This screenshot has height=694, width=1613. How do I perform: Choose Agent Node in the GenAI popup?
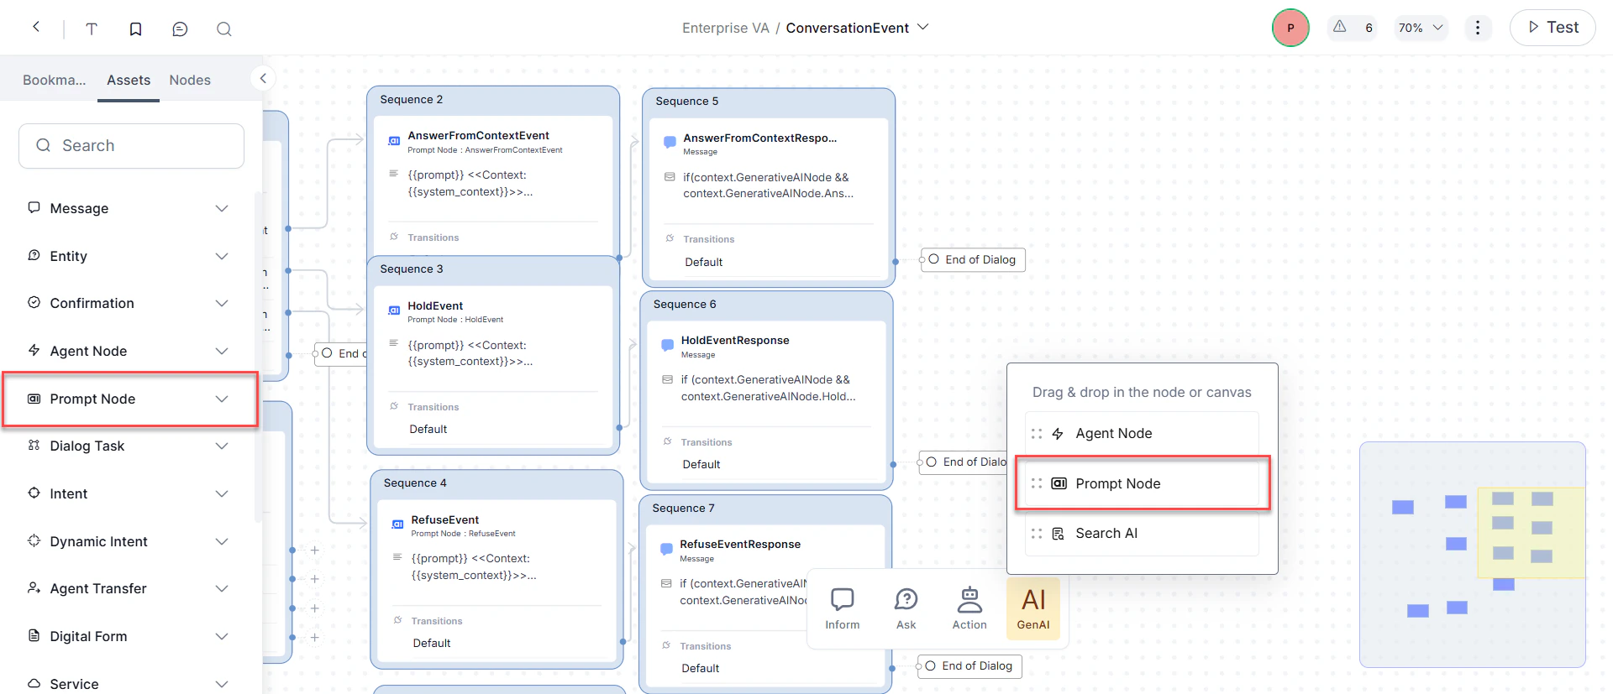pyautogui.click(x=1142, y=434)
